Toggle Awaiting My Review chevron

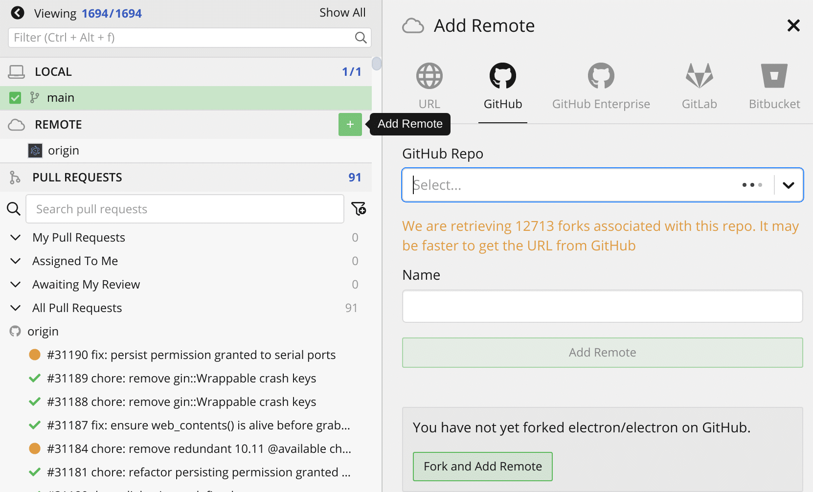click(16, 284)
